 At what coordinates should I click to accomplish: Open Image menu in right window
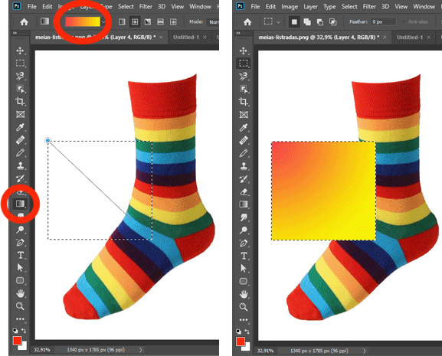coord(290,6)
